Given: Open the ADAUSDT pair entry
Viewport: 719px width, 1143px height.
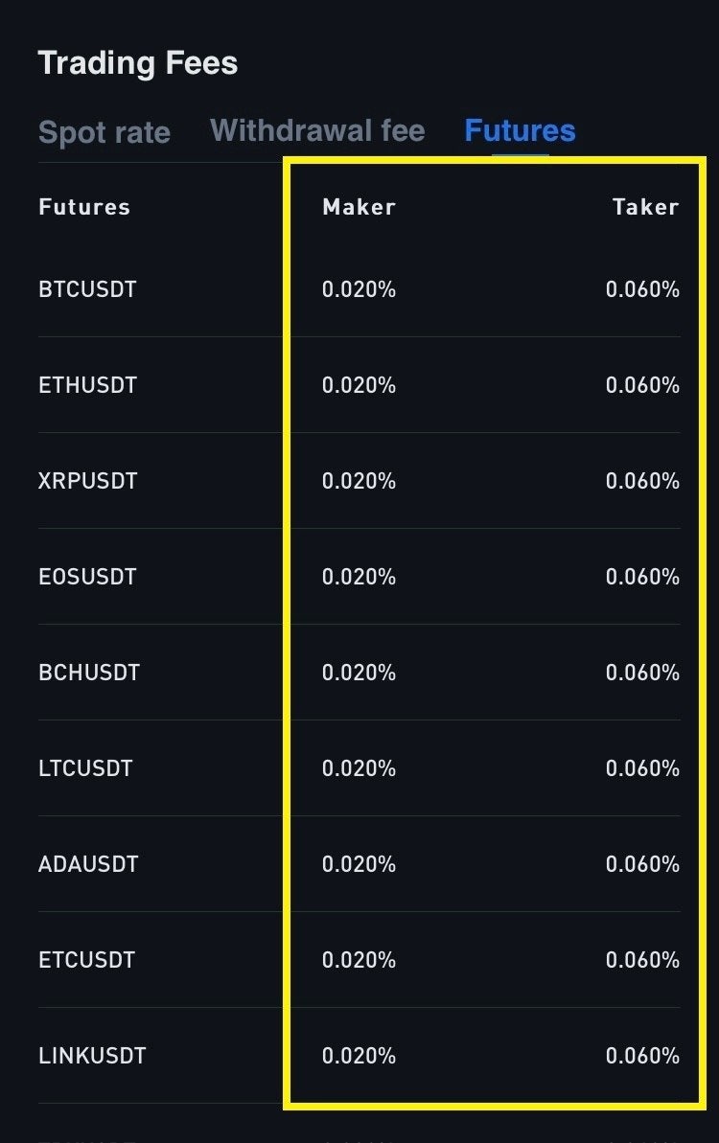Looking at the screenshot, I should (x=88, y=864).
